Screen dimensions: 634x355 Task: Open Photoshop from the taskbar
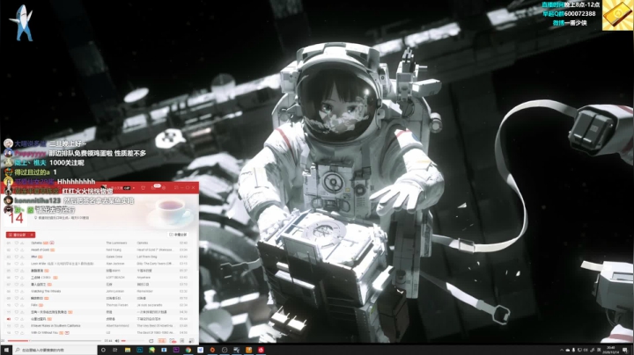(139, 350)
